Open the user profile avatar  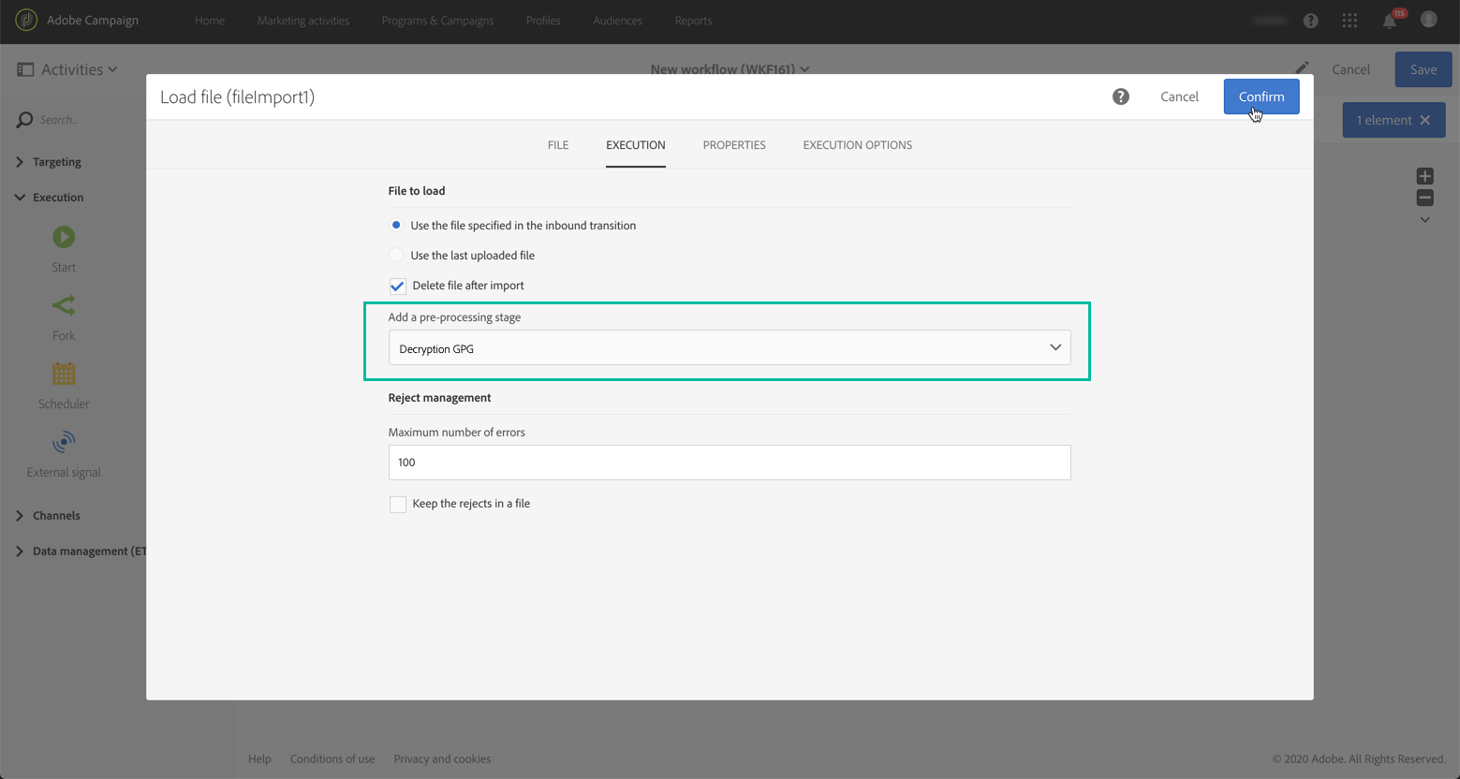tap(1428, 20)
